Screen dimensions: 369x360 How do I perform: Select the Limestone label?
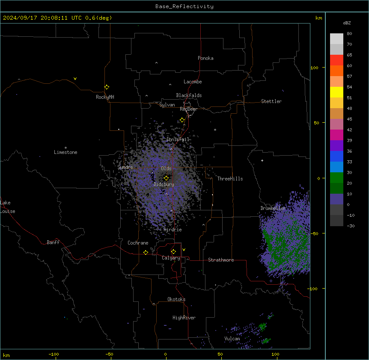point(65,152)
